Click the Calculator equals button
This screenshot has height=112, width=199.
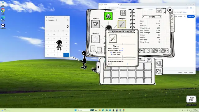point(66,55)
